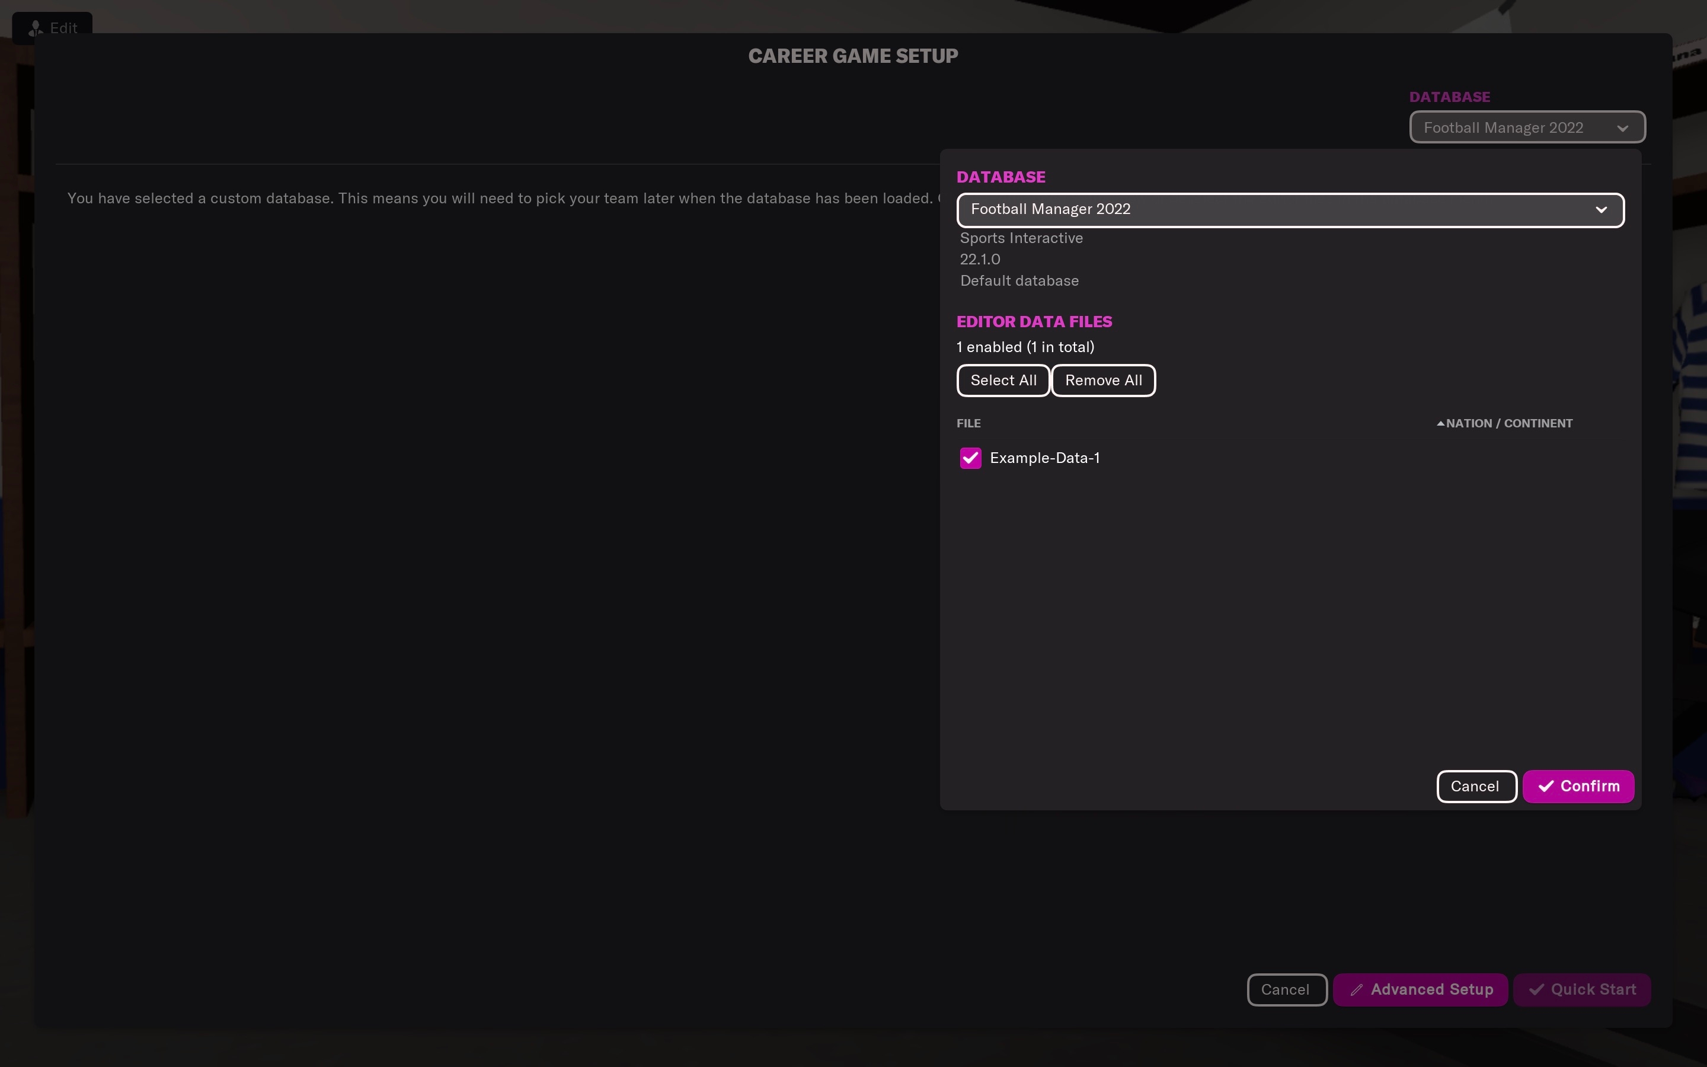Click the checkmark icon on Quick Start
The height and width of the screenshot is (1067, 1707).
click(1535, 989)
